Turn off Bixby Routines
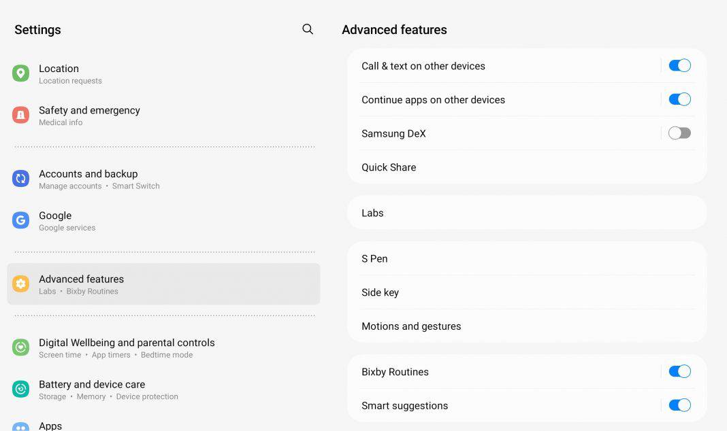727x431 pixels. (679, 371)
